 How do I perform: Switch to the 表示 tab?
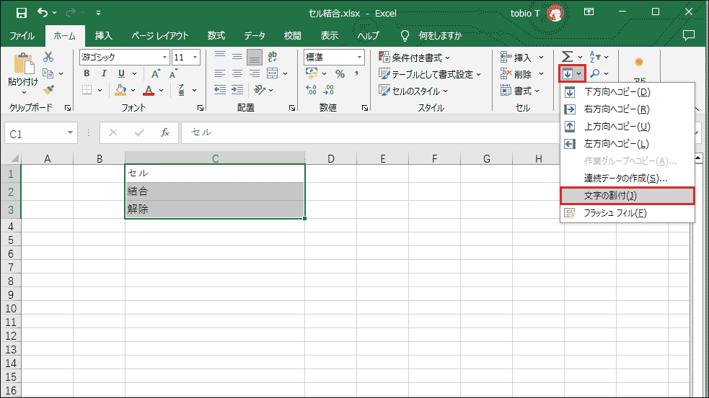(329, 36)
